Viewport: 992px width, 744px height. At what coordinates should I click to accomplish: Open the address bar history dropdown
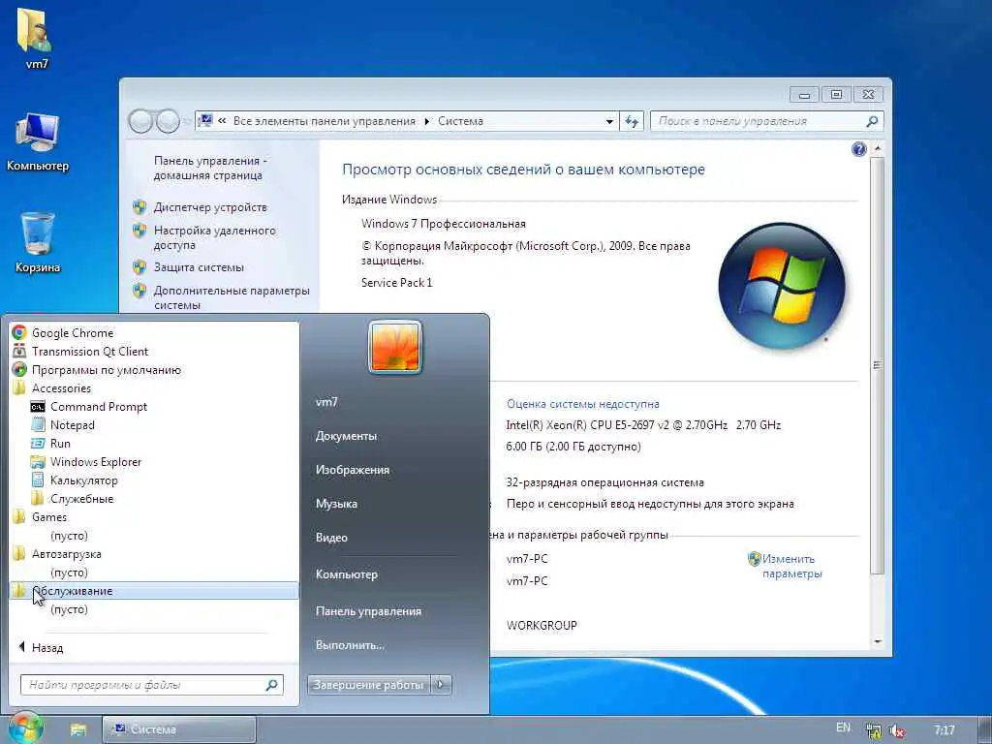[609, 121]
